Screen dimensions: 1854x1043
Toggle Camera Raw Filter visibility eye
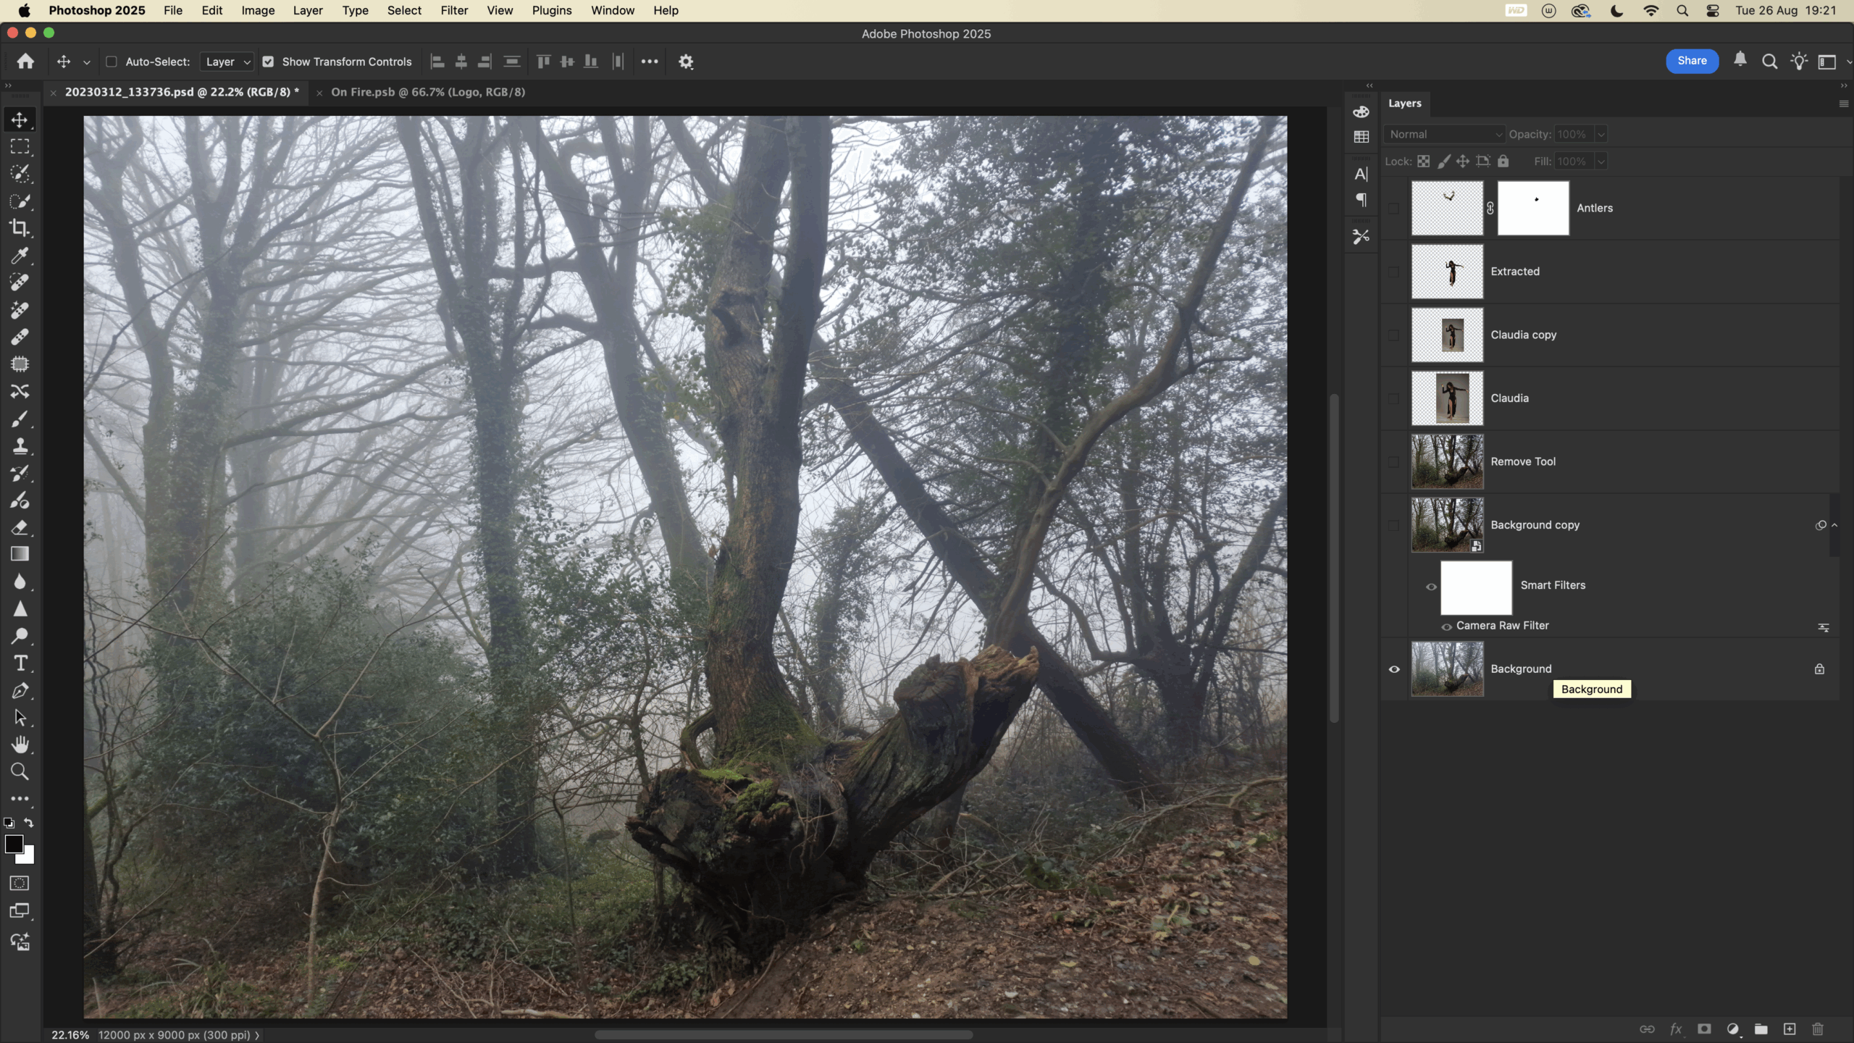[1446, 627]
